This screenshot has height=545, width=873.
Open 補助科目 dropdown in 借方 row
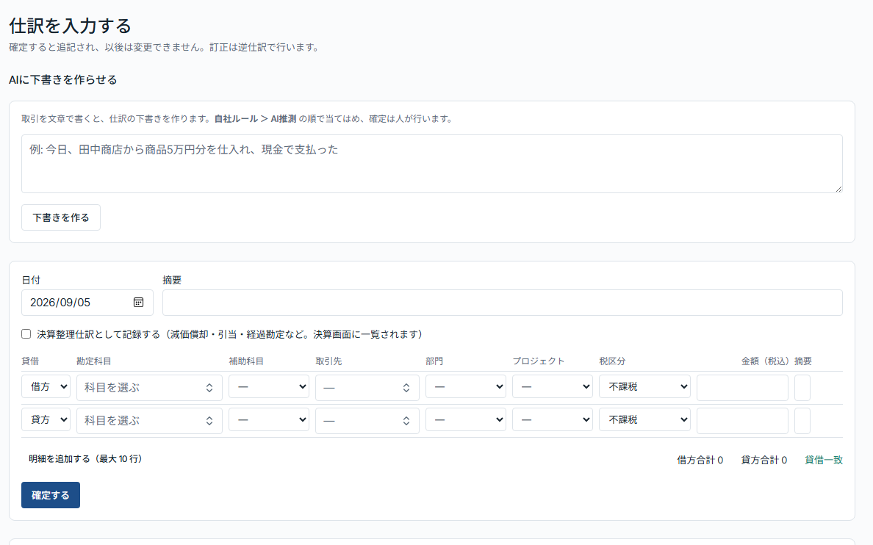269,386
